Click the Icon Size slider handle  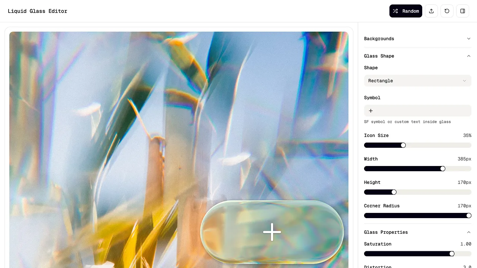pyautogui.click(x=403, y=145)
